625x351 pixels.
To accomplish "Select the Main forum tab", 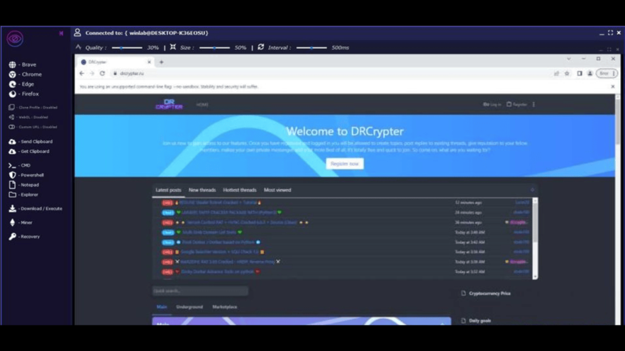I will point(162,307).
